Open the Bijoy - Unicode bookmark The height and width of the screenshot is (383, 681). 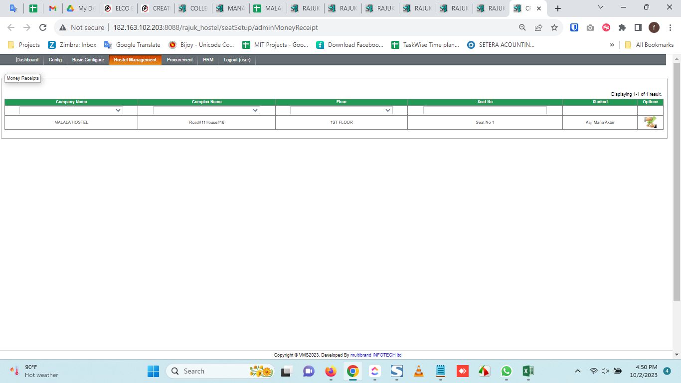pyautogui.click(x=201, y=45)
